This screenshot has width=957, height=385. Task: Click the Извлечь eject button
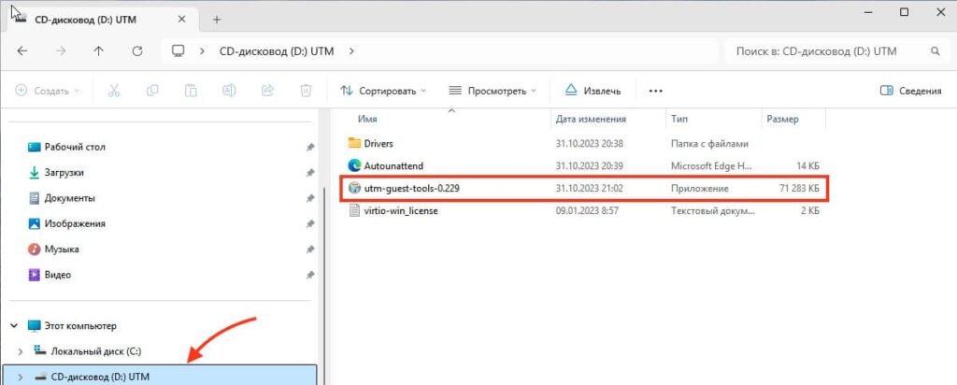tap(593, 91)
